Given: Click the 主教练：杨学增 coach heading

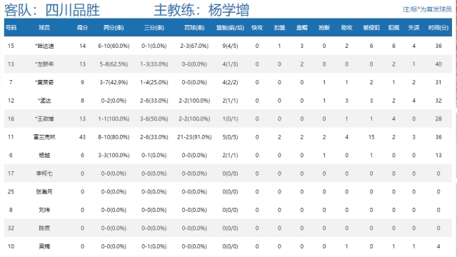Looking at the screenshot, I should coord(201,10).
